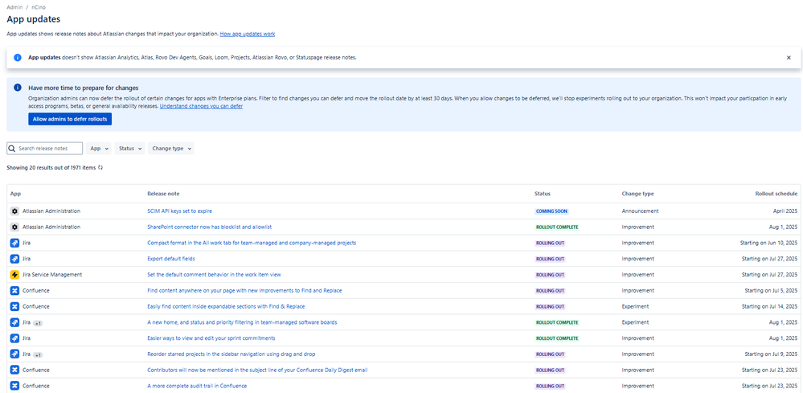The width and height of the screenshot is (803, 393).
Task: Open A new home, status and priority note
Action: click(242, 322)
